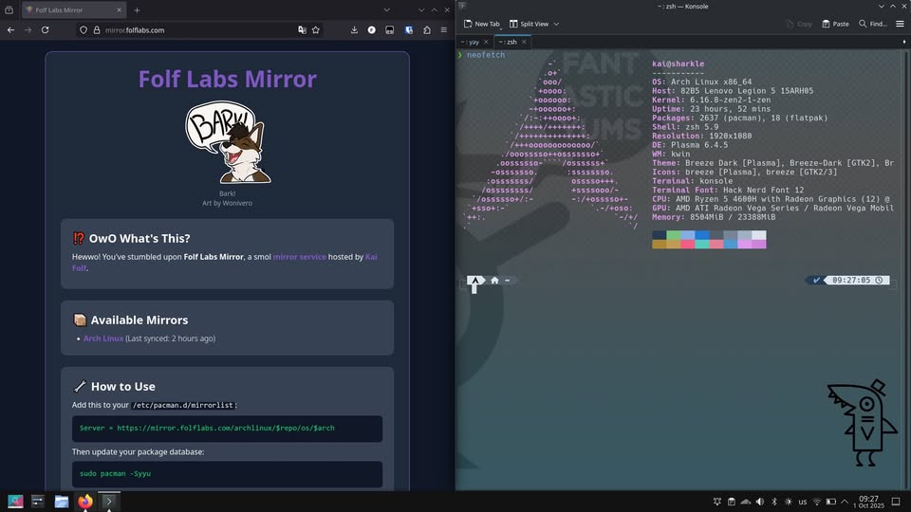This screenshot has height=512, width=911.
Task: Click the translate page icon in address bar
Action: [302, 29]
